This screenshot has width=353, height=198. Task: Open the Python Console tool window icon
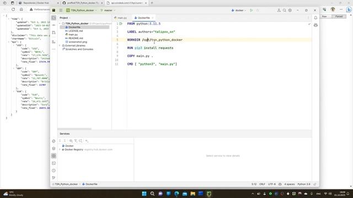[54, 141]
